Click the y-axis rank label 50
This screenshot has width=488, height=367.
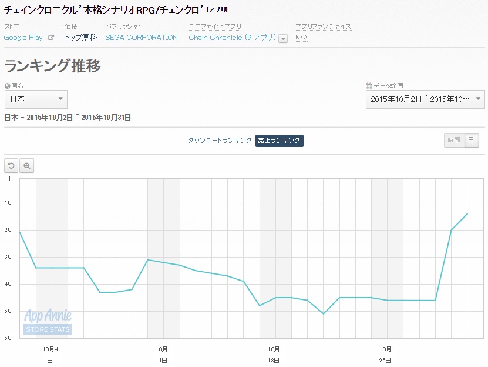8,311
